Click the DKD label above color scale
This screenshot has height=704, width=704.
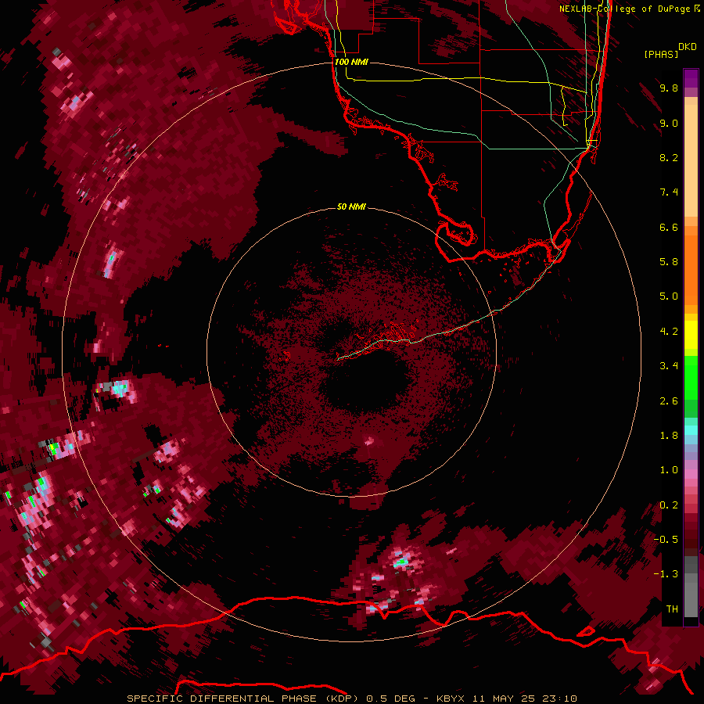[x=688, y=47]
